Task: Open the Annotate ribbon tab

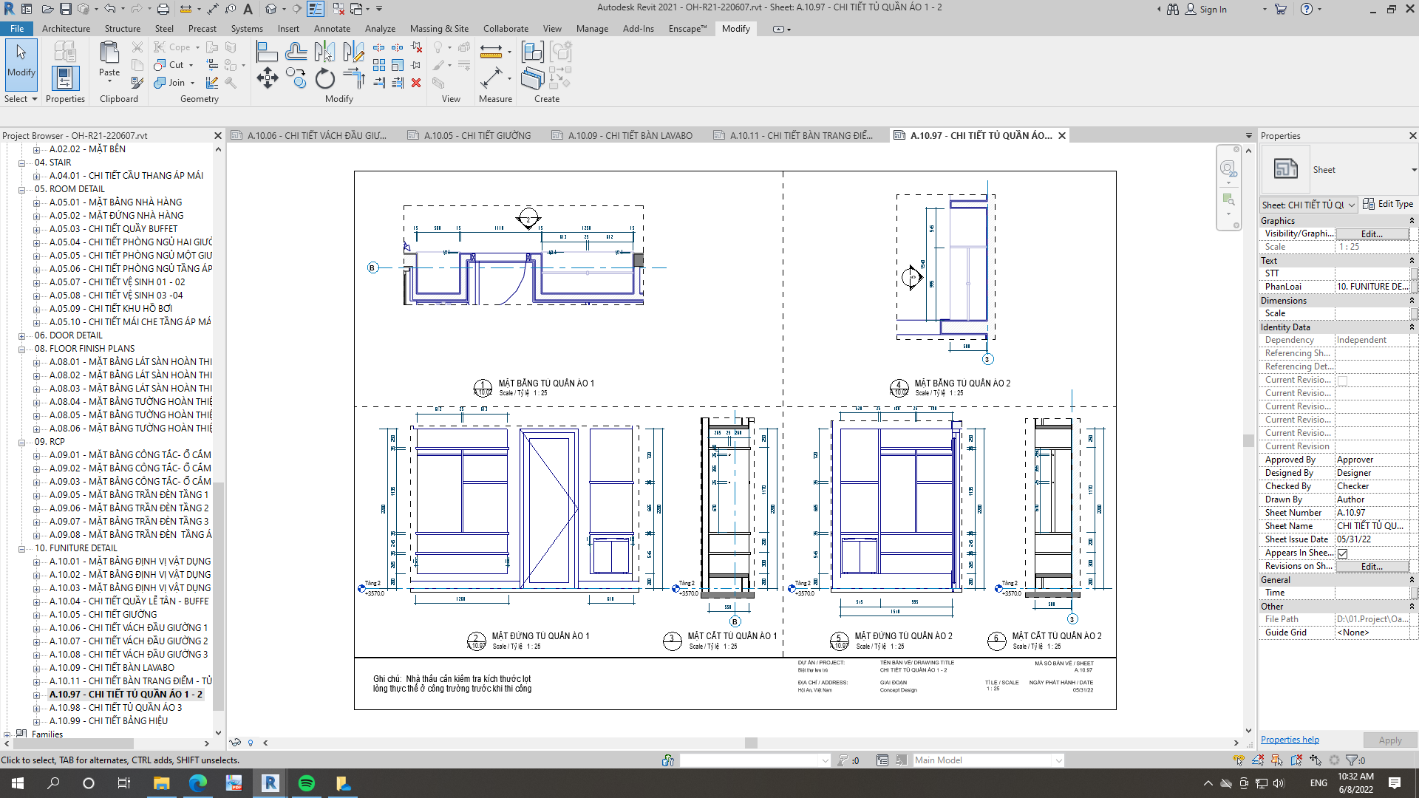Action: click(332, 29)
